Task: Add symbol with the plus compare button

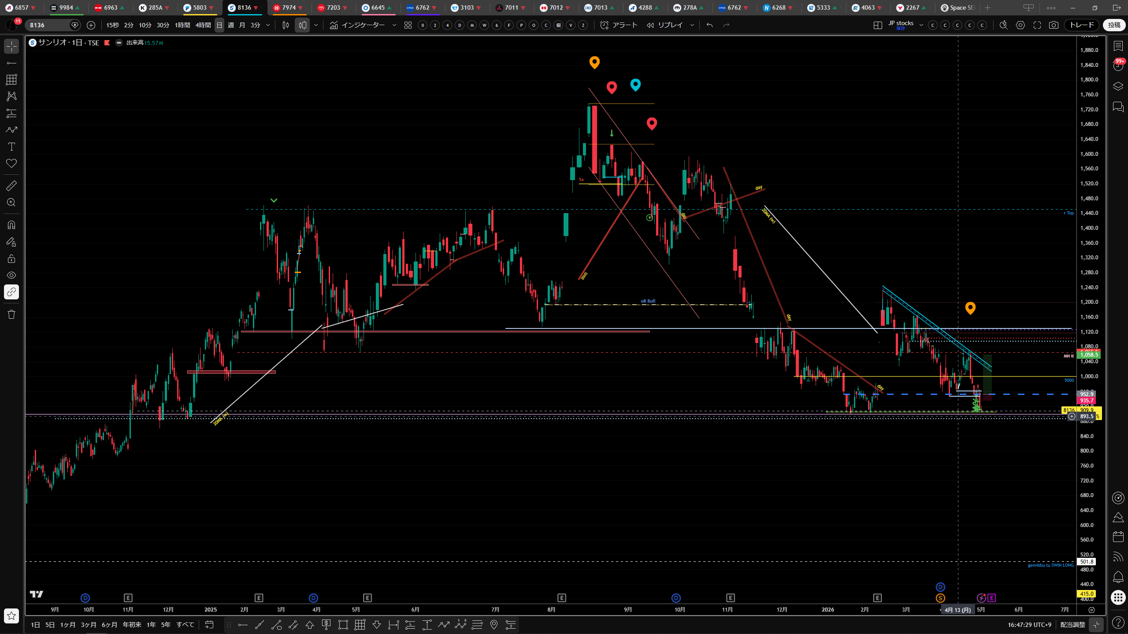Action: (x=91, y=25)
